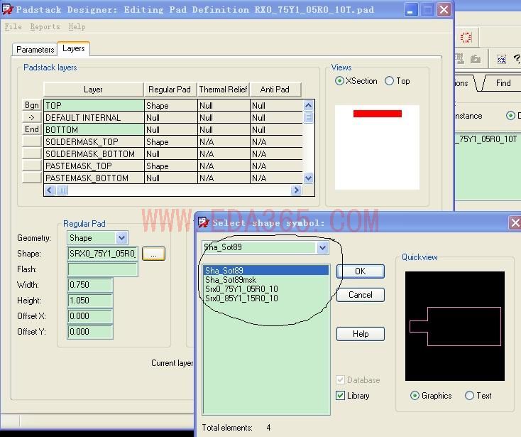Screen dimensions: 521x437
Task: Click the Flash input field
Action: [x=103, y=269]
